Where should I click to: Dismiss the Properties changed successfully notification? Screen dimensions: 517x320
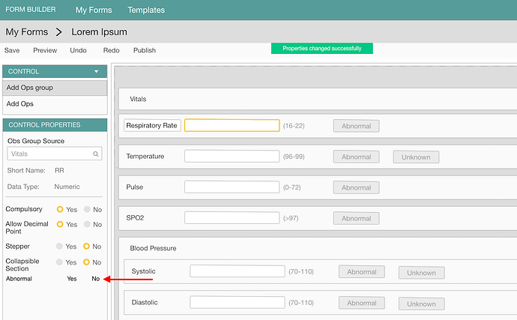coord(321,49)
